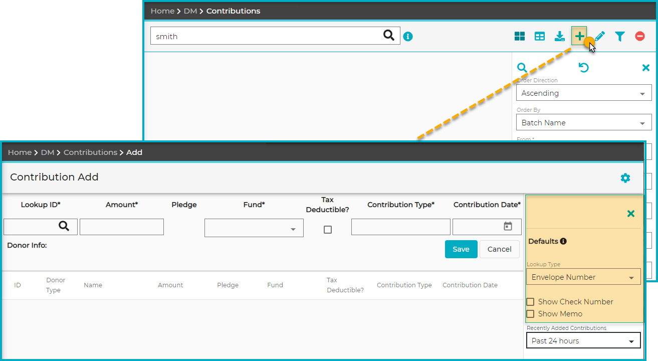
Task: Open the Recently Added Contributions Past 24 hours dropdown
Action: 583,340
